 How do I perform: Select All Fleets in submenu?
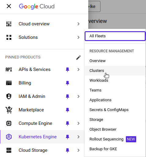coord(115,36)
